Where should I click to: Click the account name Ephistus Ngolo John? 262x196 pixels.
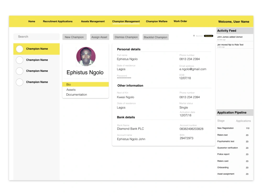tap(131, 139)
